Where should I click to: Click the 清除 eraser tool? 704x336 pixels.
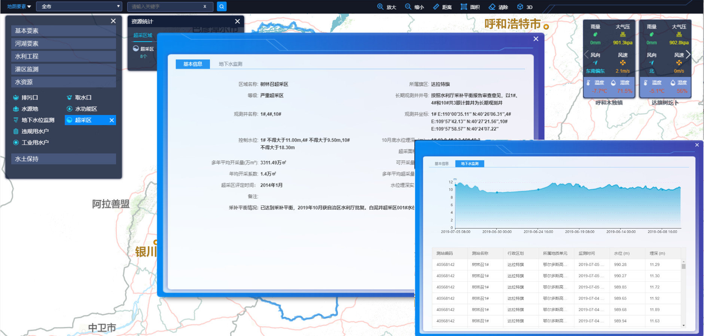click(498, 7)
